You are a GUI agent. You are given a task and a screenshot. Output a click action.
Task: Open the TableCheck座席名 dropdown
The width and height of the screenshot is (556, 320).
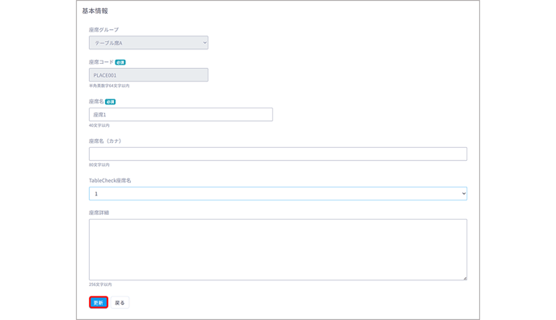tap(278, 193)
